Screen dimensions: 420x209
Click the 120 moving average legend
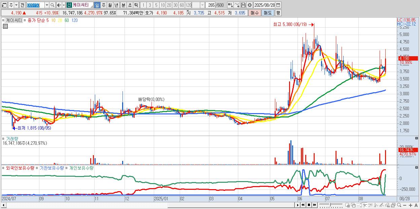tap(75, 20)
